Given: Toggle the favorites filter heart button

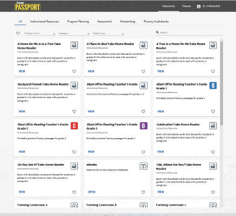Looking at the screenshot, I should pyautogui.click(x=18, y=34).
